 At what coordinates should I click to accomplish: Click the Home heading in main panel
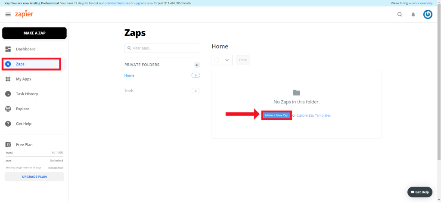click(x=220, y=47)
